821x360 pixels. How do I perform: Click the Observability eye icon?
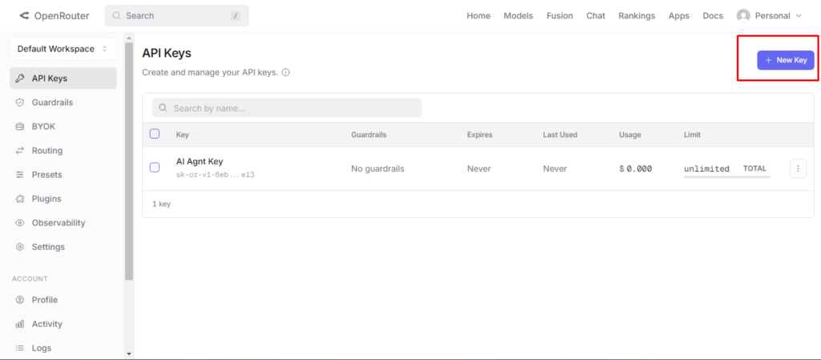tap(20, 223)
